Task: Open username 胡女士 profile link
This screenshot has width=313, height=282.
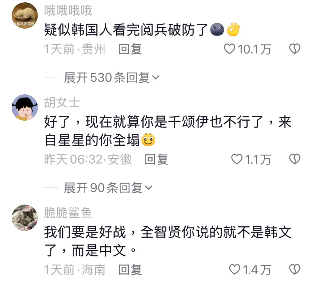Action: pyautogui.click(x=62, y=102)
